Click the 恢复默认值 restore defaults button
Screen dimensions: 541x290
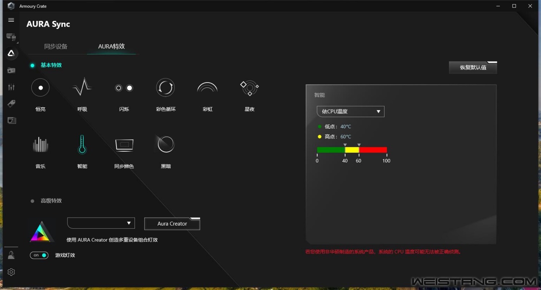(x=473, y=68)
